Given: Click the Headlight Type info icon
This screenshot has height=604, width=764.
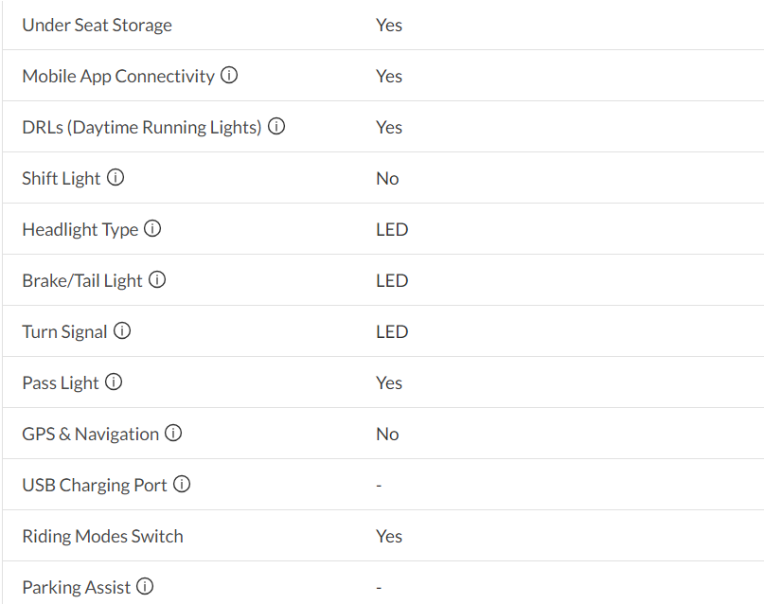Looking at the screenshot, I should [152, 229].
